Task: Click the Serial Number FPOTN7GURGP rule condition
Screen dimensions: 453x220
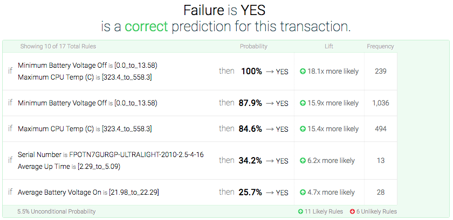Action: click(111, 154)
